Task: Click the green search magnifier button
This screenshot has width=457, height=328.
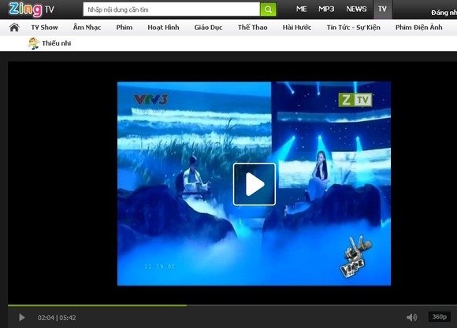Action: tap(268, 9)
